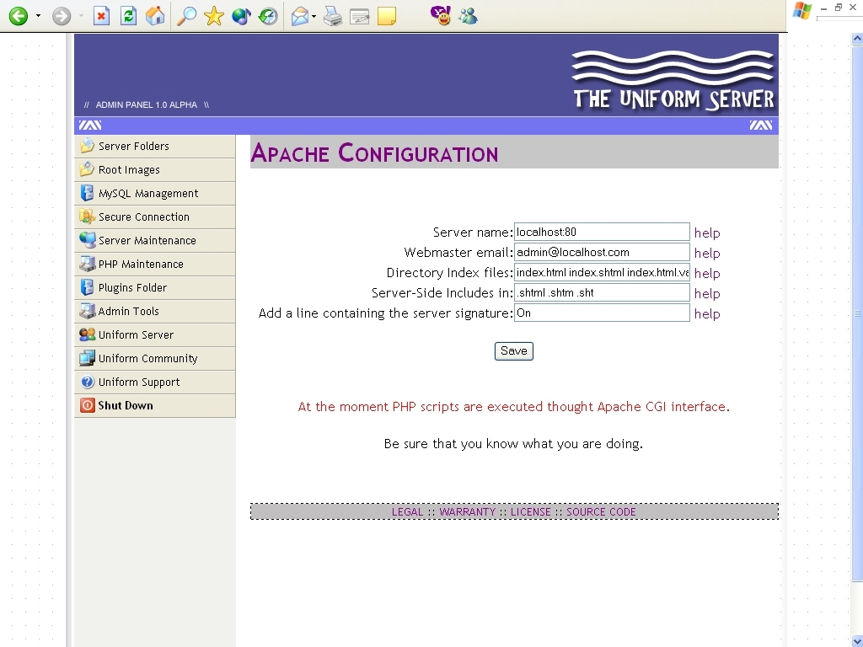
Task: Open Server Folders in the sidebar
Action: [155, 147]
